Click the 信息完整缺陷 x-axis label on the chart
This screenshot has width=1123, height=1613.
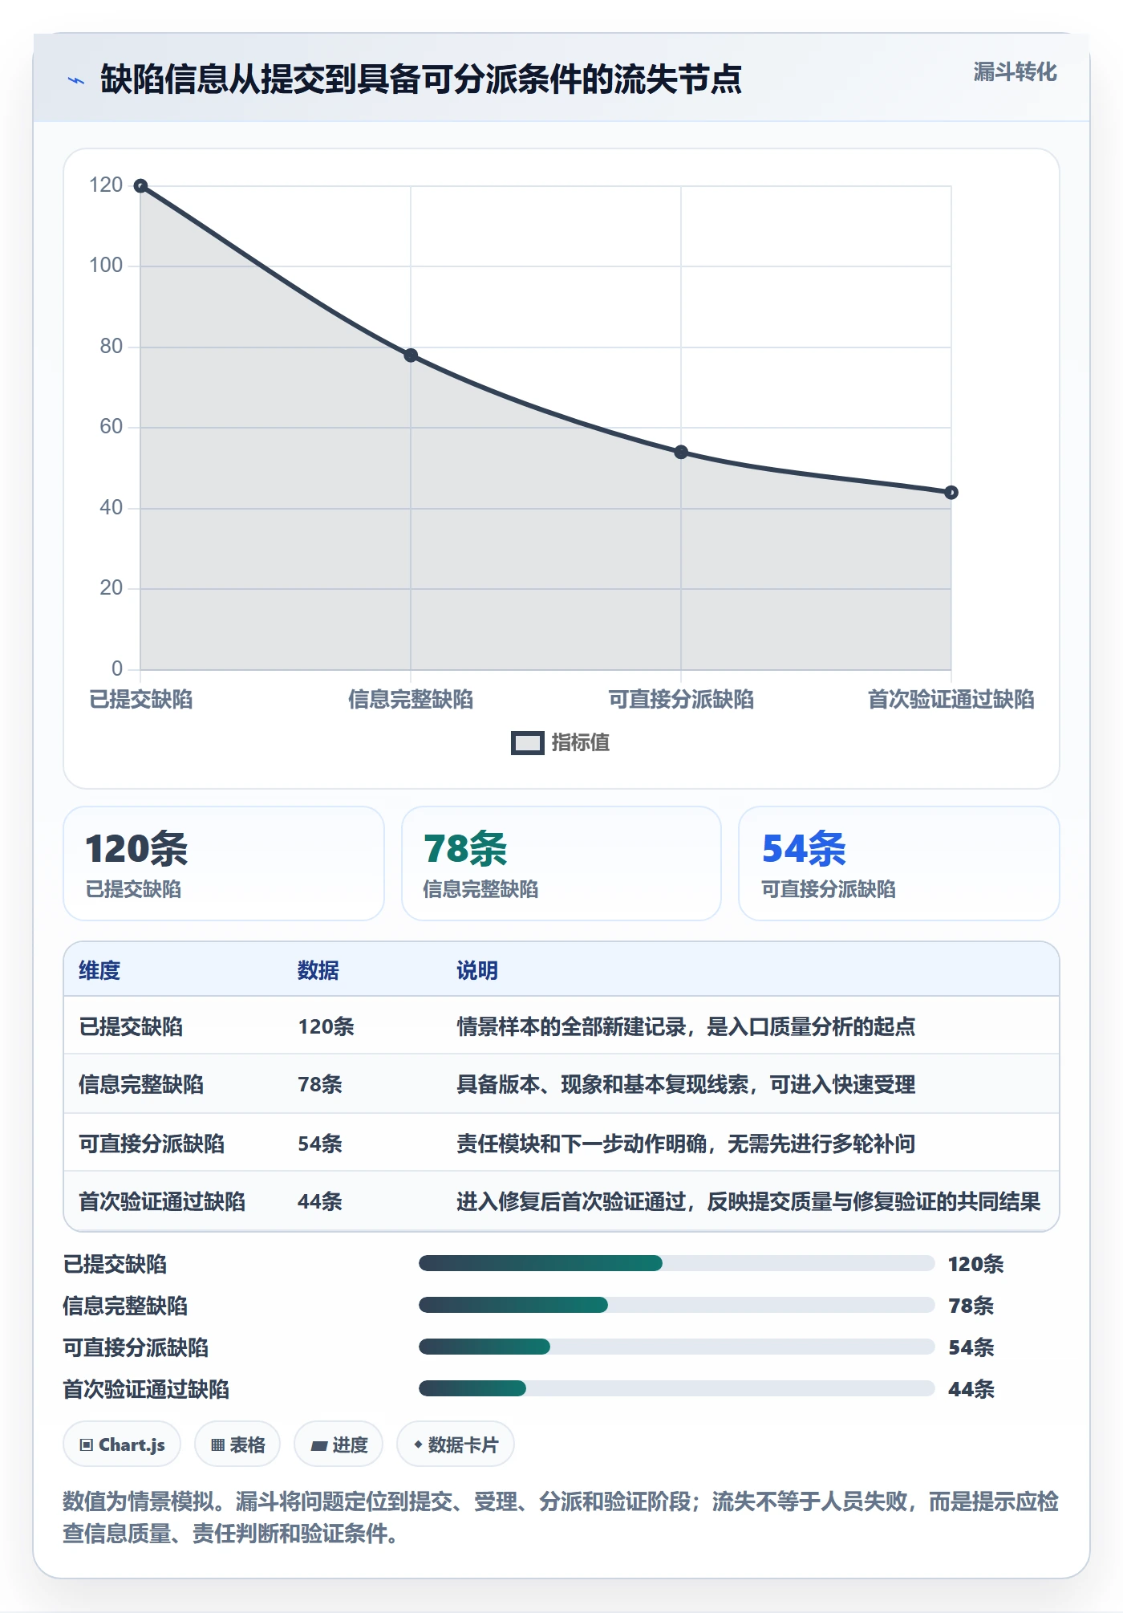[411, 699]
